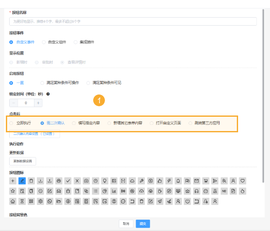Choose the cloud download button icon
270x231 pixels.
[x=142, y=191]
